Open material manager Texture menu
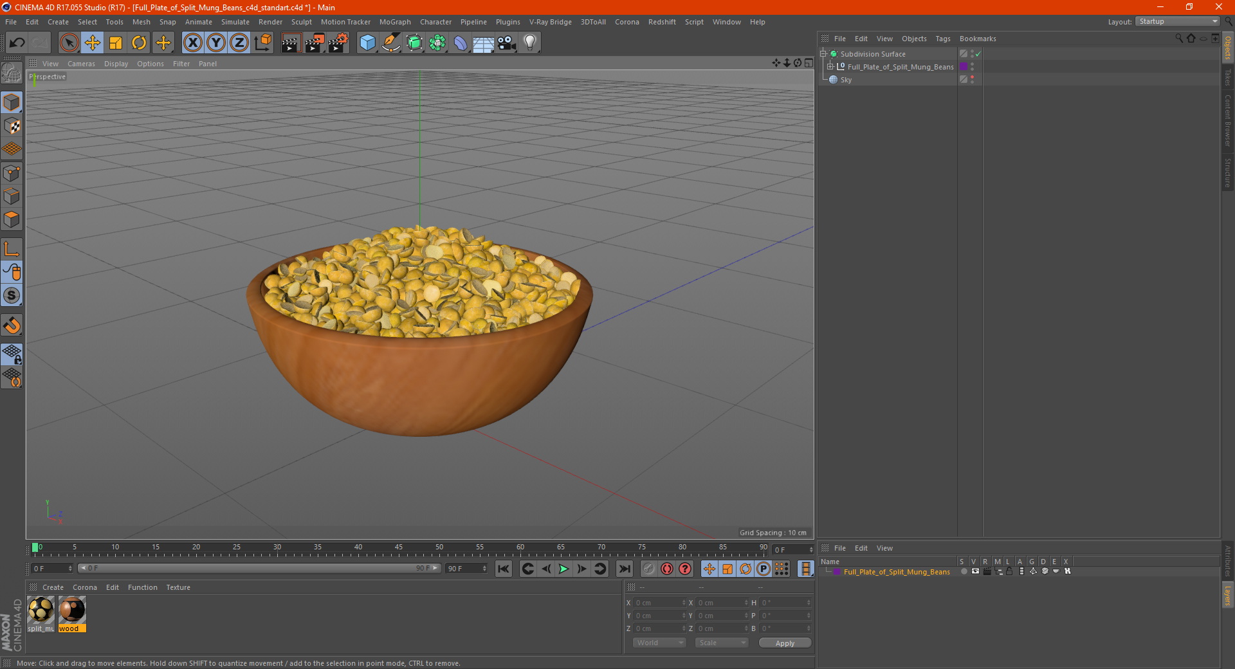The height and width of the screenshot is (669, 1235). 178,587
